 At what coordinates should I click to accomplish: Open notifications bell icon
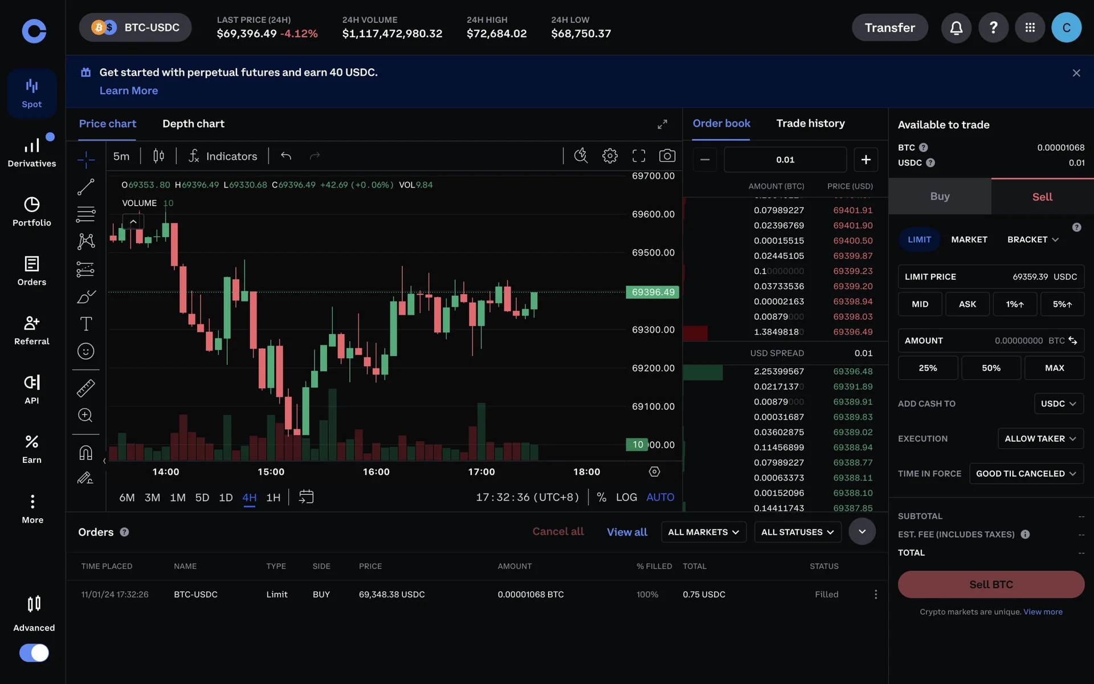tap(956, 27)
